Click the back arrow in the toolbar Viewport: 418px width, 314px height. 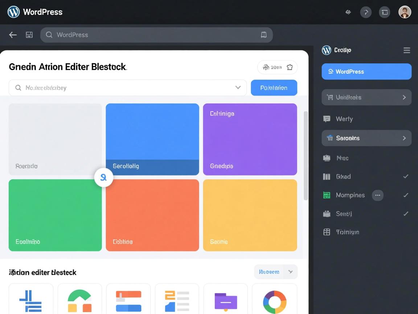pos(13,35)
